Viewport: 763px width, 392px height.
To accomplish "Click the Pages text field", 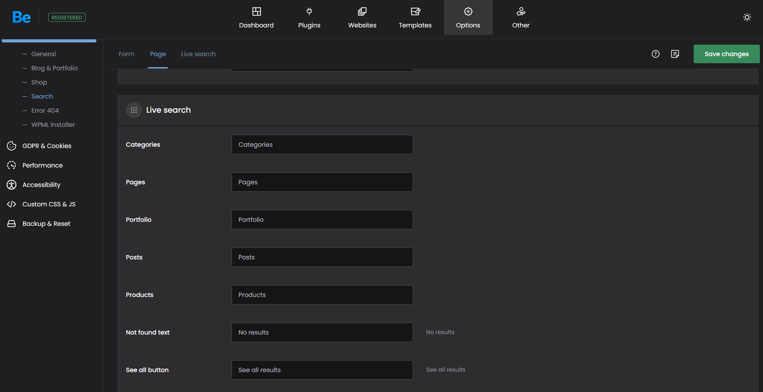I will 322,182.
